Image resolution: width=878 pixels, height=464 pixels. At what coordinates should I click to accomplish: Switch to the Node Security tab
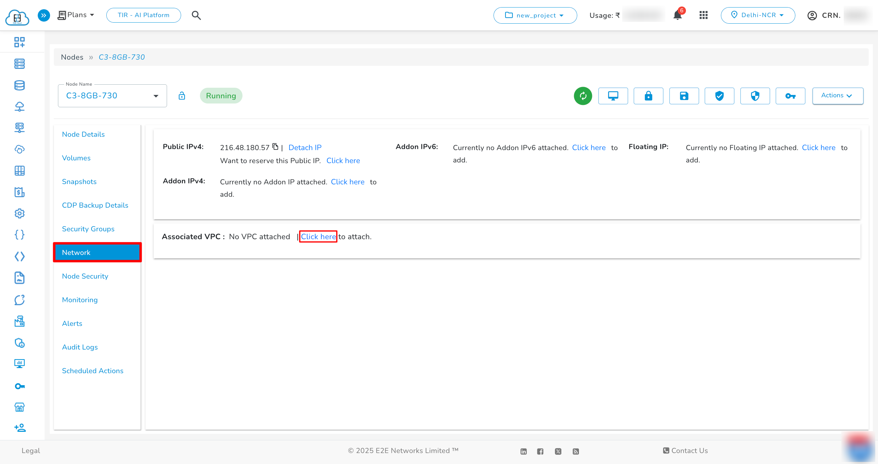(x=85, y=276)
